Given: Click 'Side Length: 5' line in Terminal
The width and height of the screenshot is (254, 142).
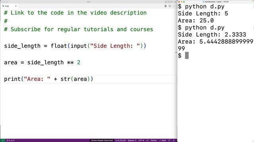Looking at the screenshot, I should 203,13.
